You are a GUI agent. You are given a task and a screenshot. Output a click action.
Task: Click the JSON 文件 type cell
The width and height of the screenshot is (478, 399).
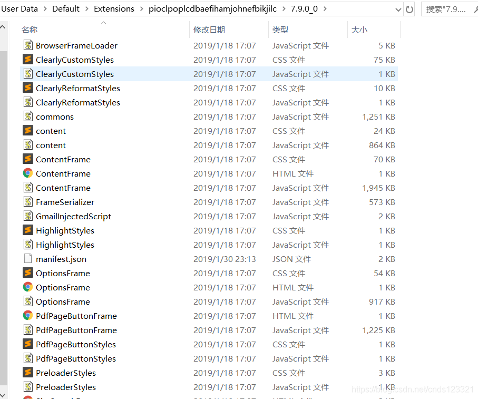pos(292,259)
